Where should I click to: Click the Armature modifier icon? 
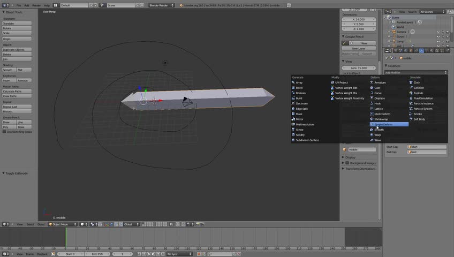pos(372,82)
